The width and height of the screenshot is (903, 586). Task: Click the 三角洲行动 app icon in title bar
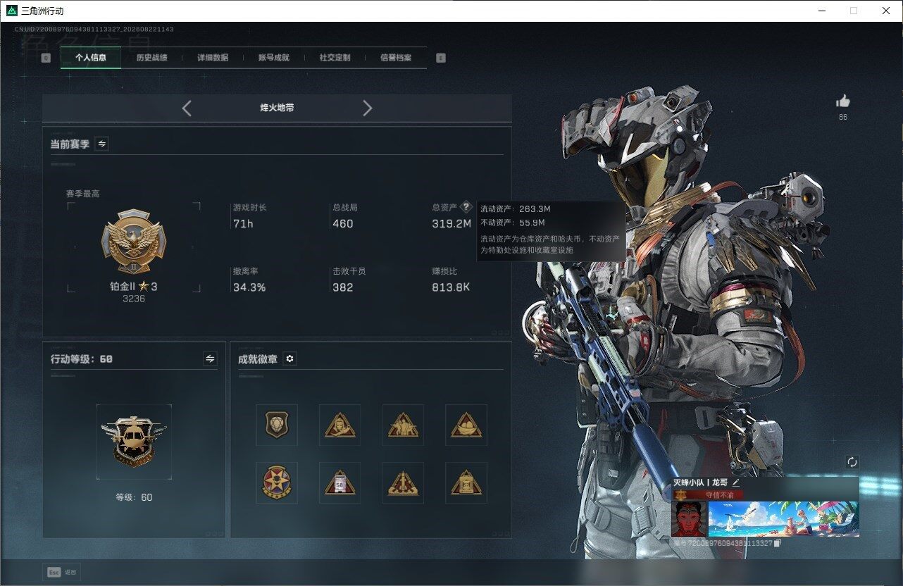pos(11,11)
